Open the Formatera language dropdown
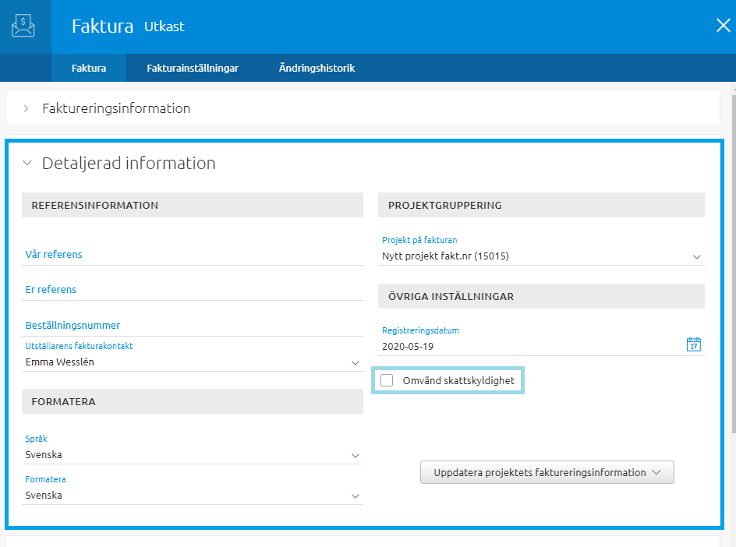Screen dimensions: 736x547 click(x=355, y=496)
